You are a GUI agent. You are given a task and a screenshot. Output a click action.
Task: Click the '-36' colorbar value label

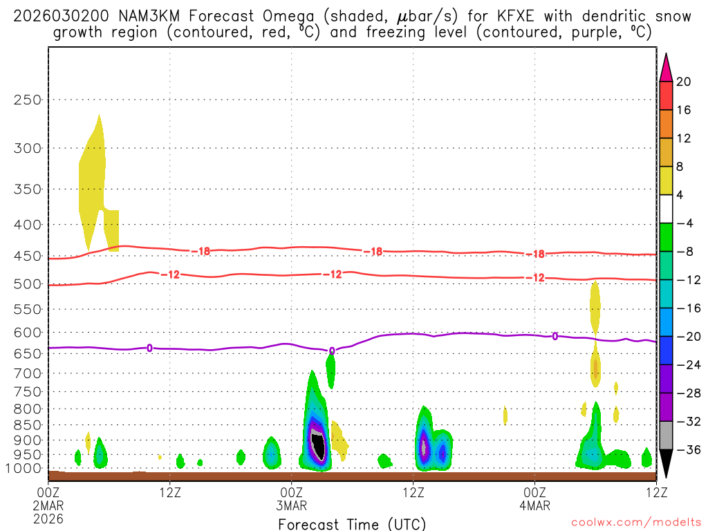689,449
